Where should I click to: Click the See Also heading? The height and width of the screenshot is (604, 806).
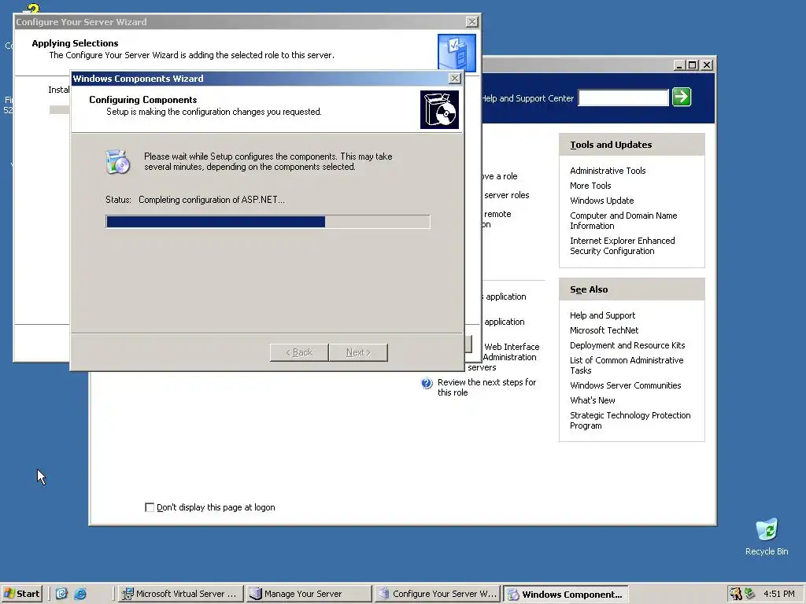click(589, 289)
